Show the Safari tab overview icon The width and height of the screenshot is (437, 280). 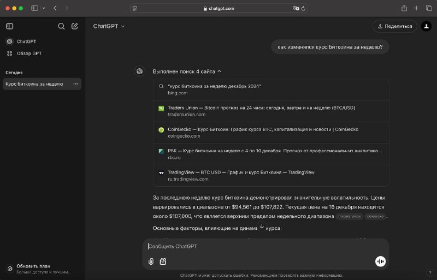click(429, 8)
